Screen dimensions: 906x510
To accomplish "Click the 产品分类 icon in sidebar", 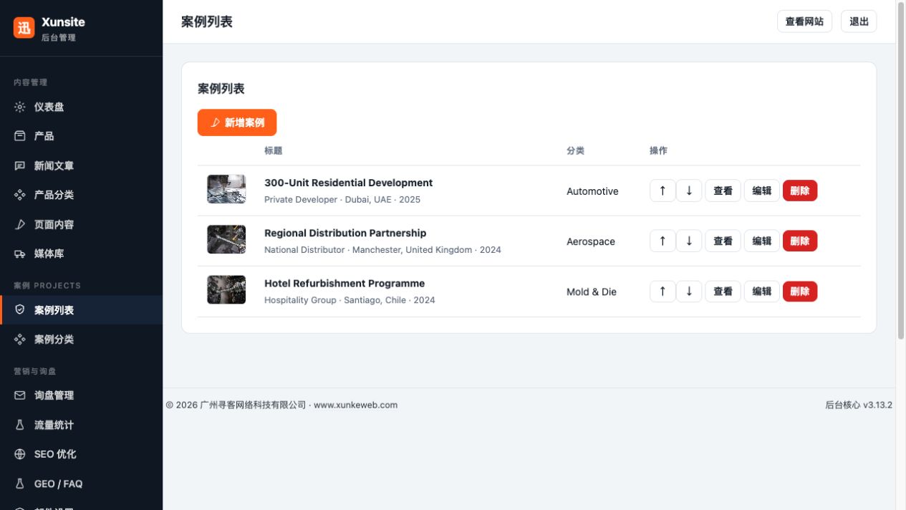I will point(20,195).
